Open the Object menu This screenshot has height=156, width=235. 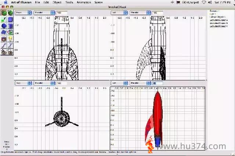(x=57, y=3)
